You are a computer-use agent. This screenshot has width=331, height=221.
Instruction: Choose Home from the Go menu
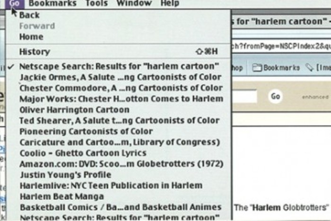pyautogui.click(x=118, y=37)
